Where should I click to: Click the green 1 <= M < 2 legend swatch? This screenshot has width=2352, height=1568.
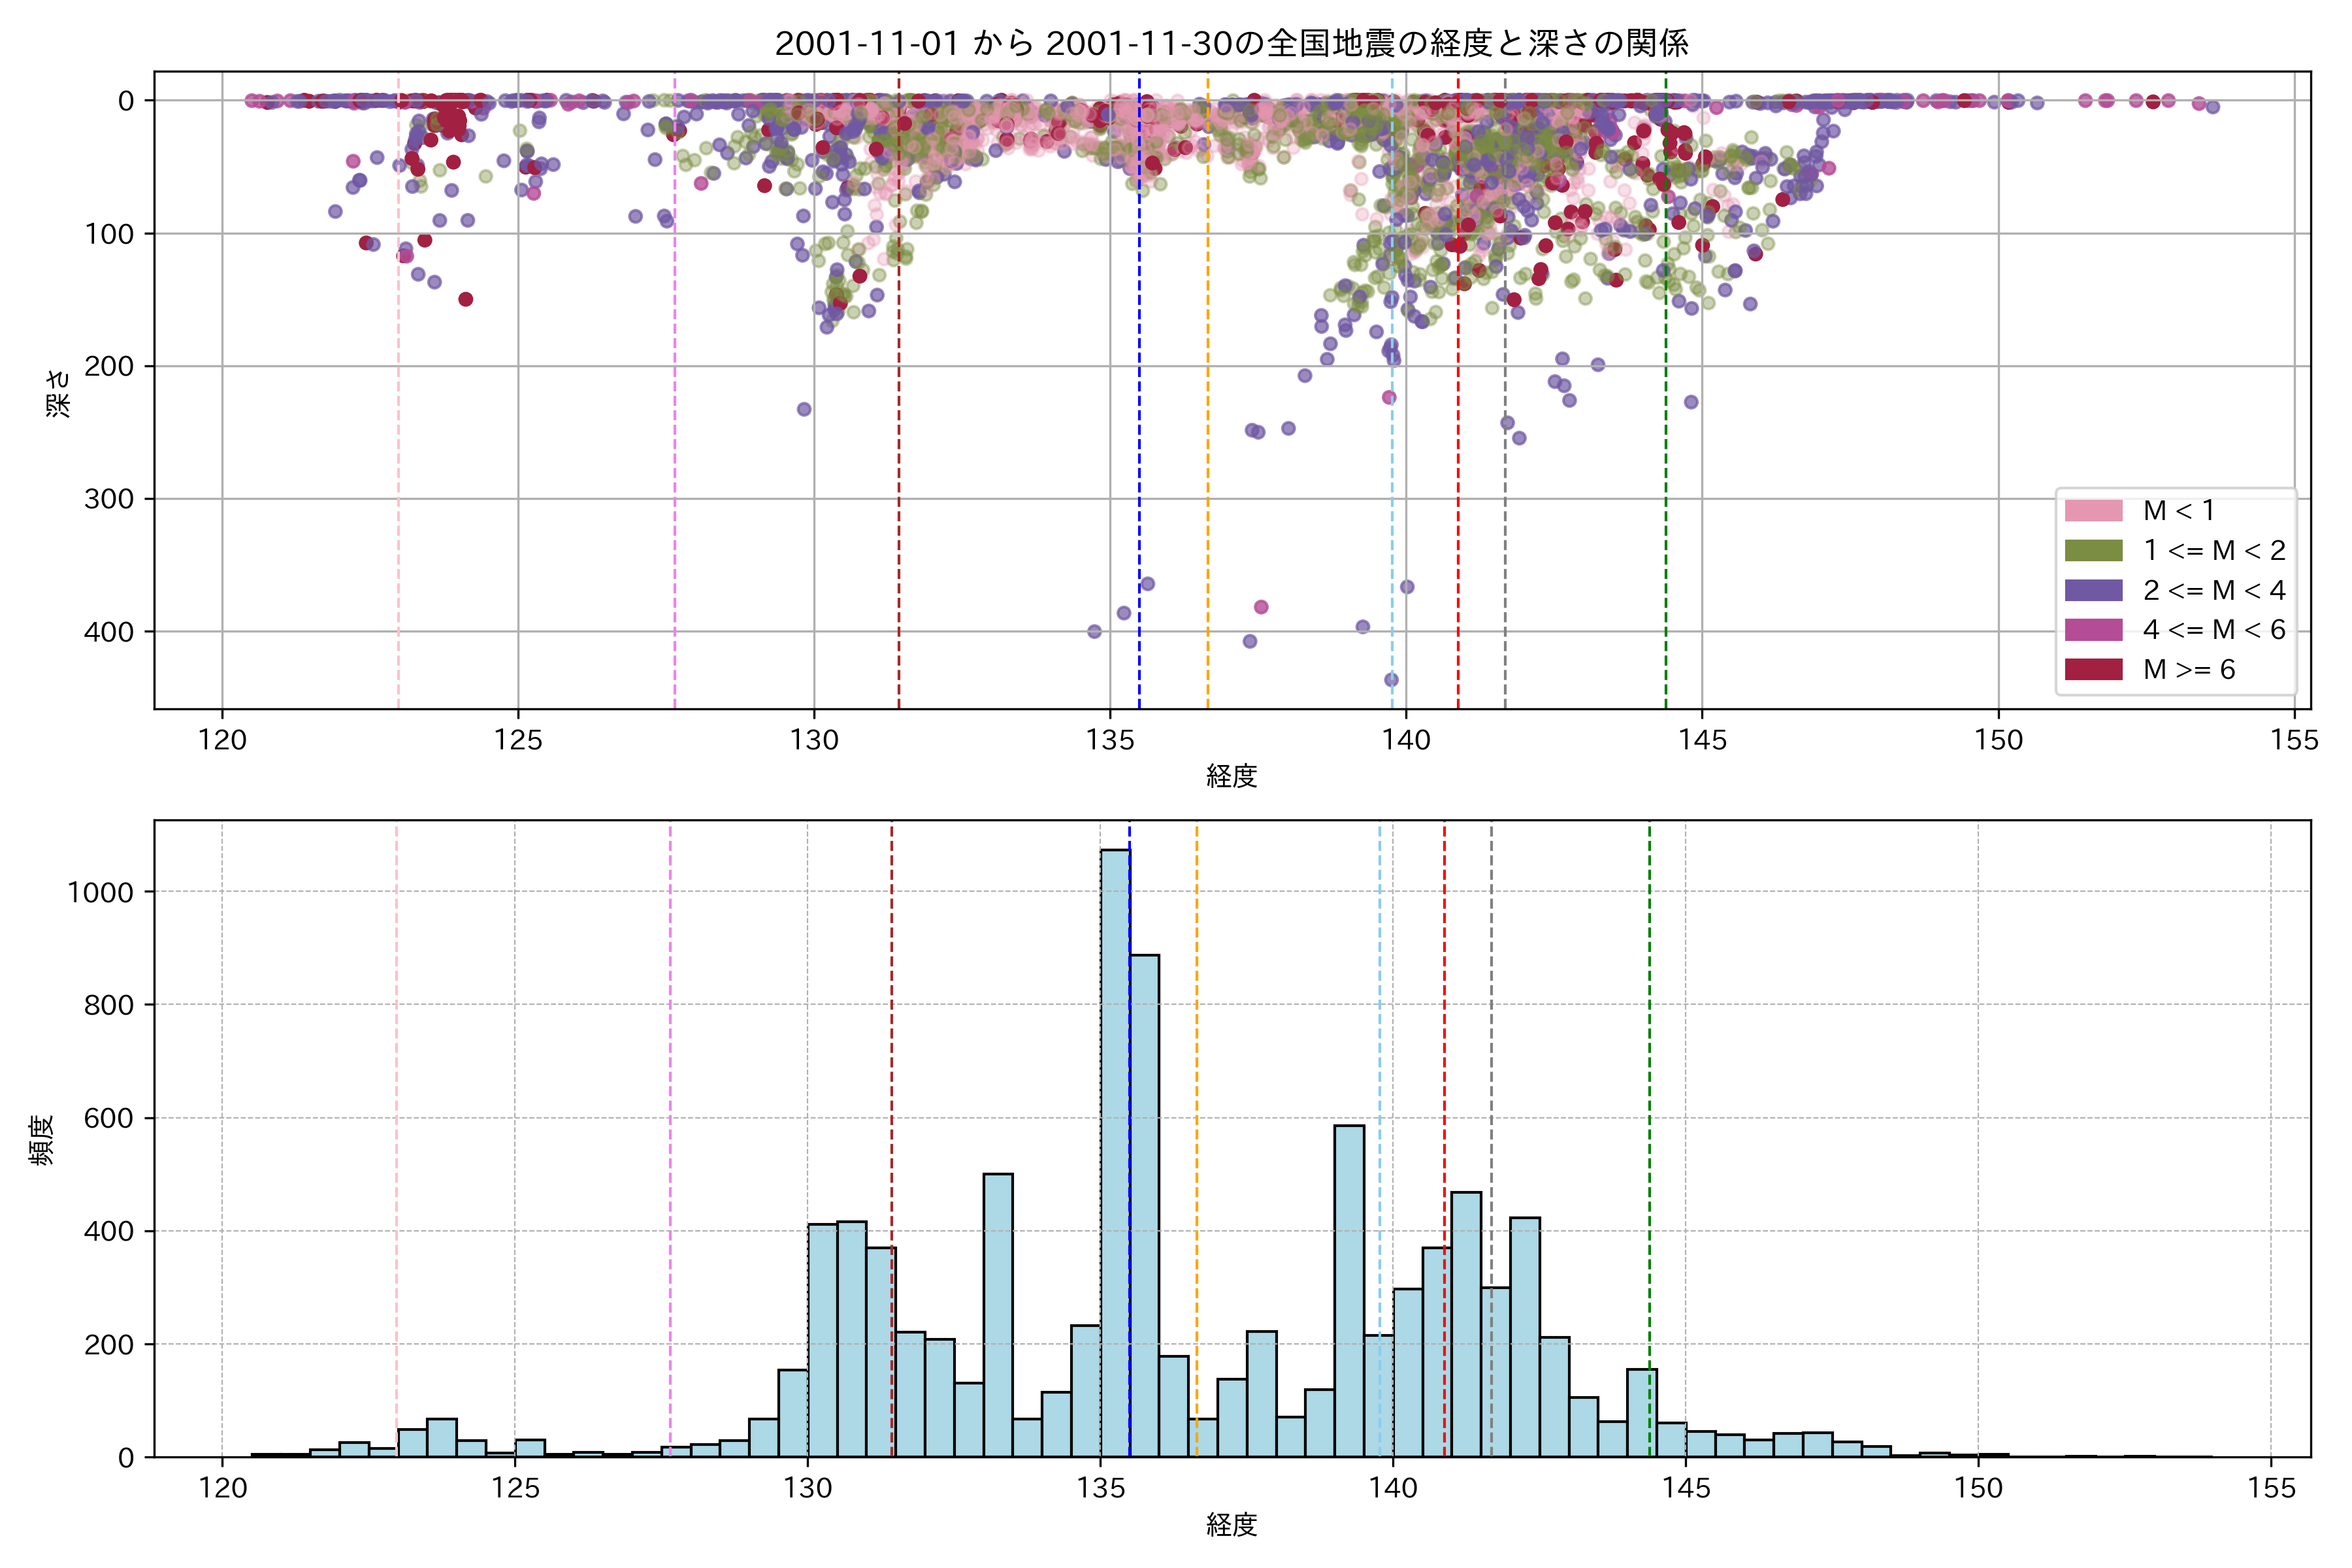click(x=2093, y=551)
